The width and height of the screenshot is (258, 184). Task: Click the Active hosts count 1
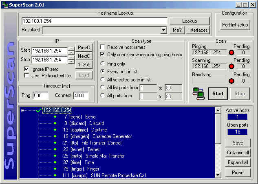click(238, 117)
